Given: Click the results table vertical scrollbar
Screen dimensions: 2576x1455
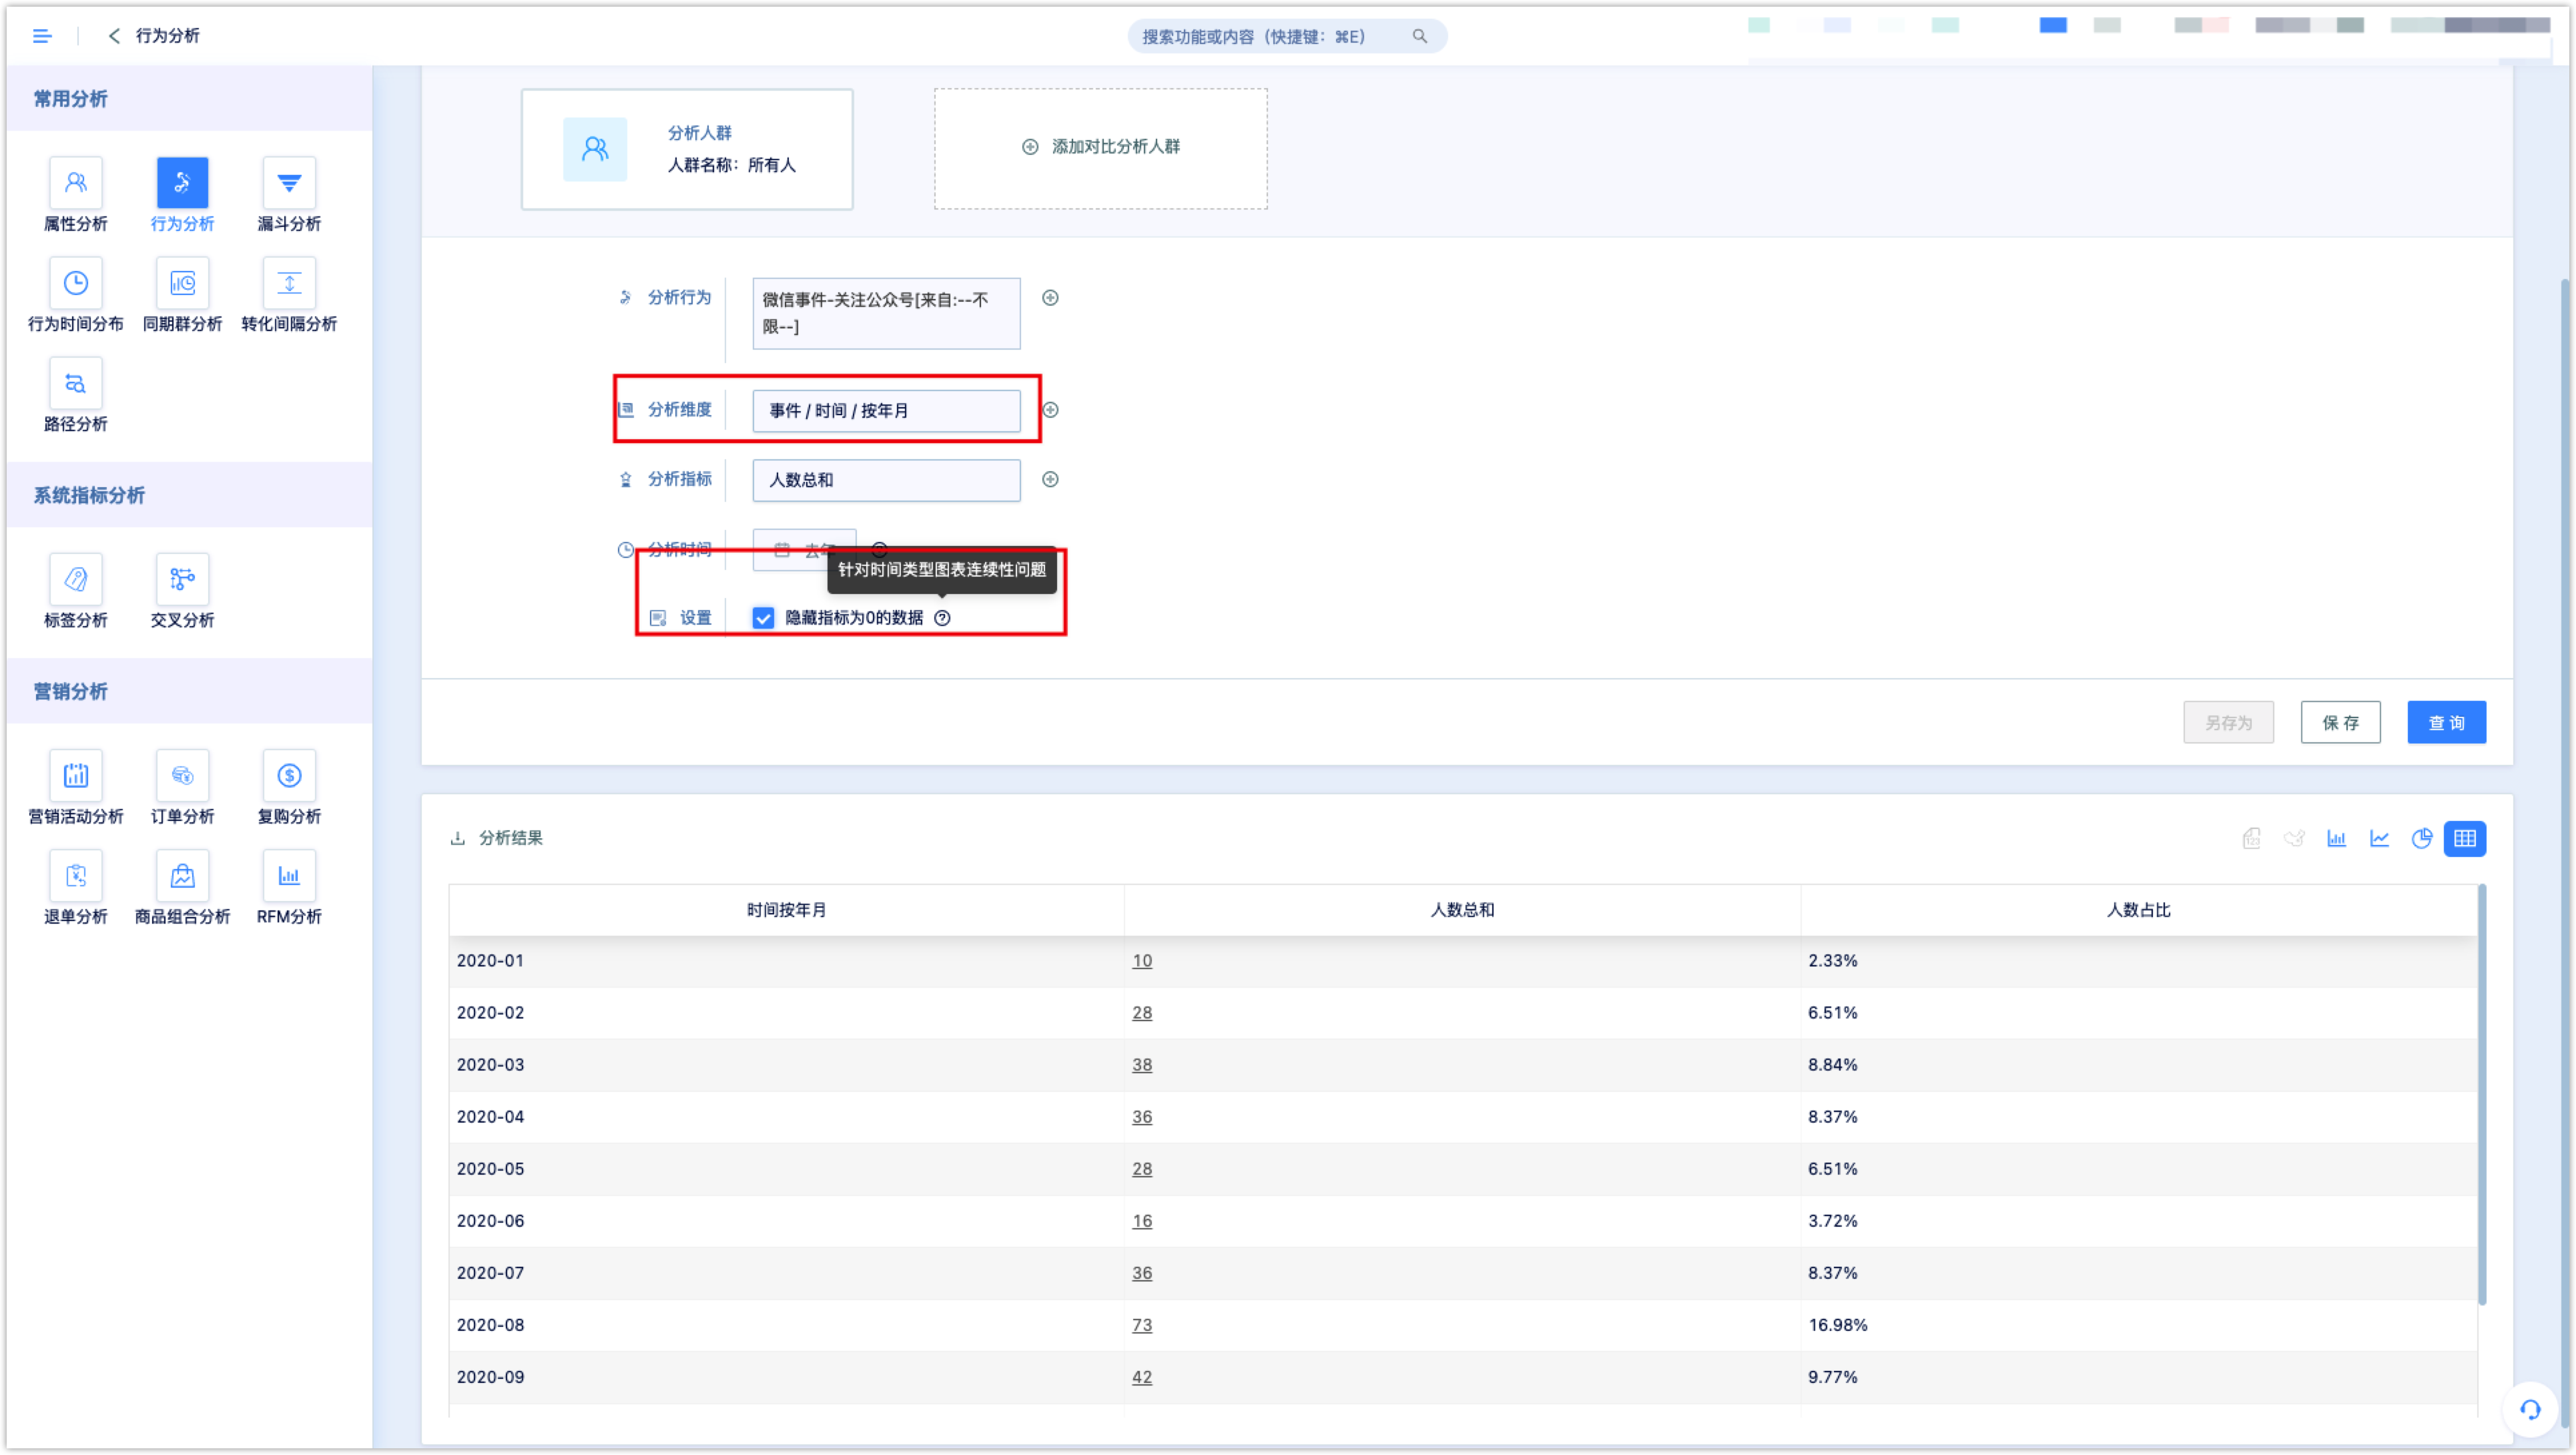Looking at the screenshot, I should pyautogui.click(x=2481, y=1094).
